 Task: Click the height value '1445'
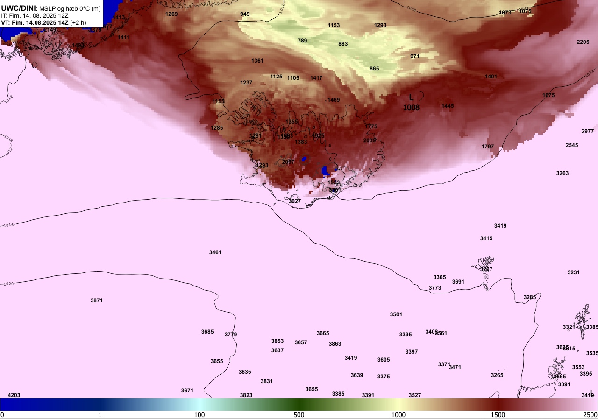point(448,106)
